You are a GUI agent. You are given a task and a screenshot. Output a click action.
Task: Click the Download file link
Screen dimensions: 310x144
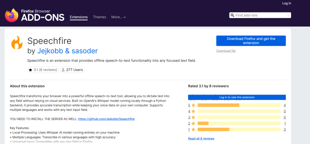coord(226,51)
